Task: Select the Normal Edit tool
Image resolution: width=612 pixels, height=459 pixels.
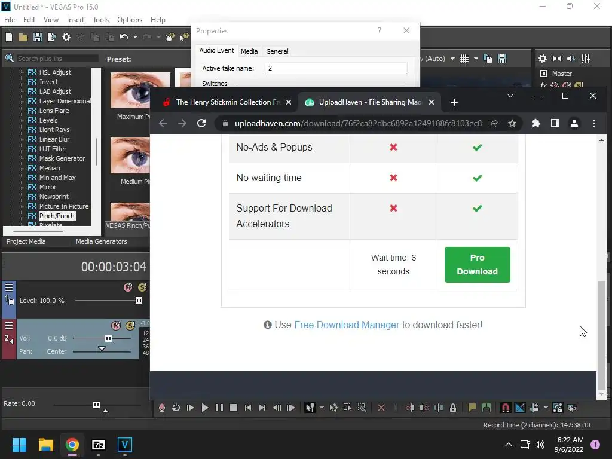Action: tap(310, 408)
